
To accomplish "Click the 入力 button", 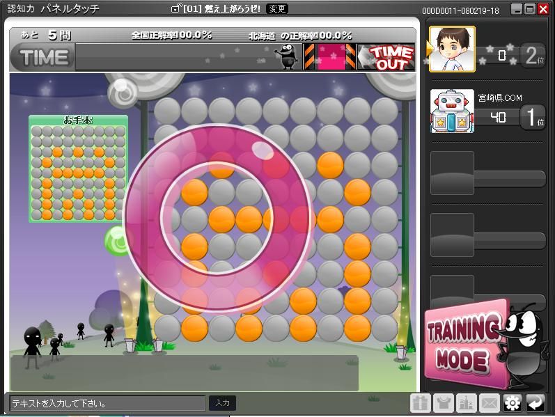I will click(222, 403).
